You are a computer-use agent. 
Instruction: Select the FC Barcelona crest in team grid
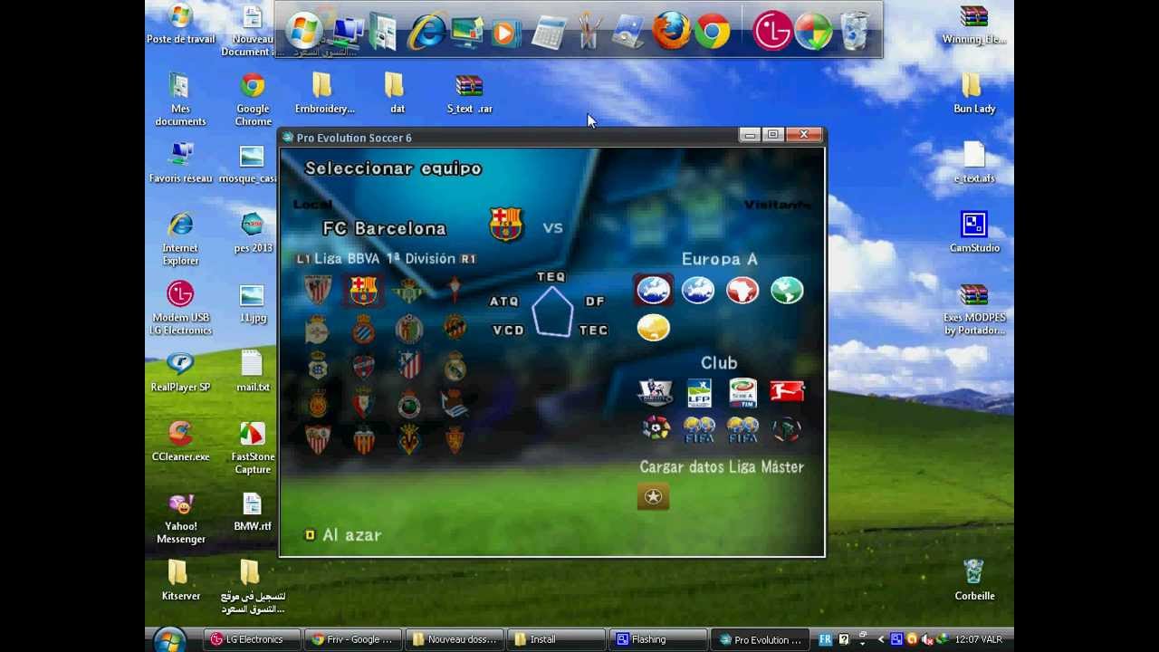coord(363,290)
